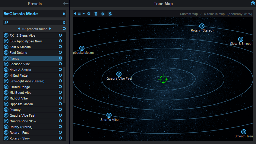Go to previous tone map
The image size is (256, 144).
click(x=74, y=14)
